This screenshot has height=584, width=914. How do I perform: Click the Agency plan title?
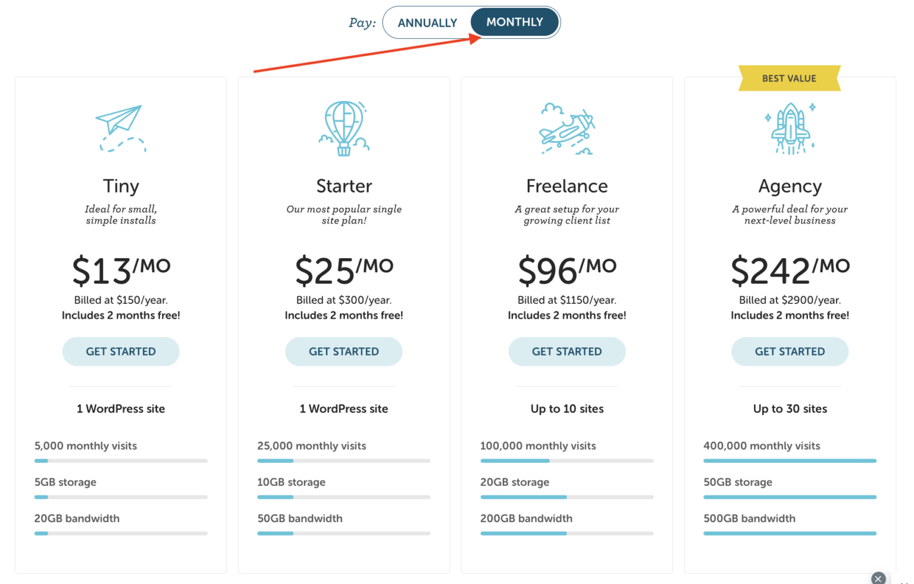coord(790,186)
